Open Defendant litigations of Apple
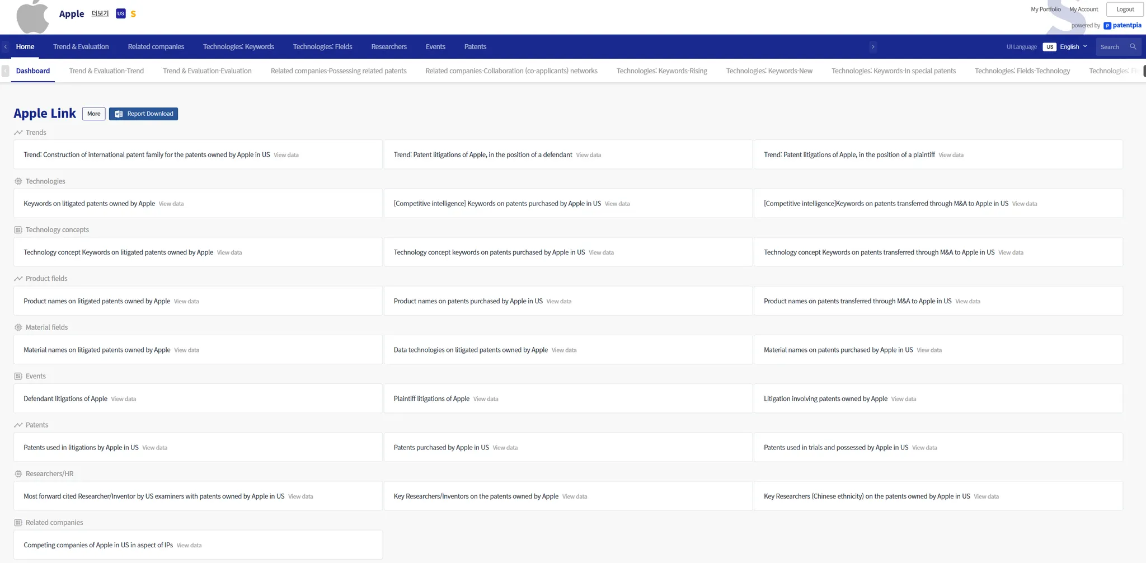The height and width of the screenshot is (563, 1146). (198, 398)
